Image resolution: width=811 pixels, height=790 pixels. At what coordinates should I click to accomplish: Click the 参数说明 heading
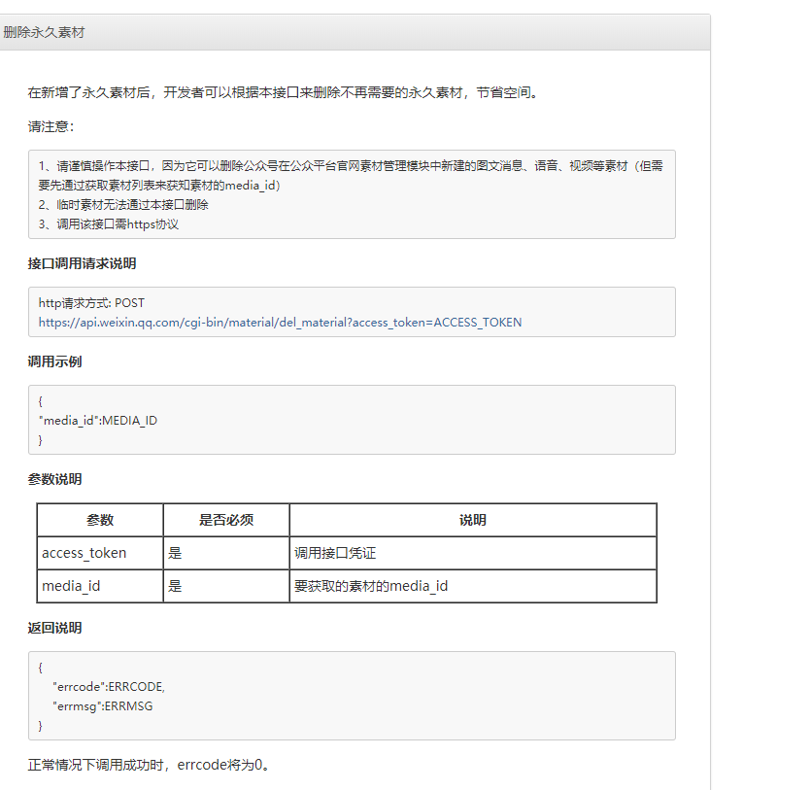point(54,479)
